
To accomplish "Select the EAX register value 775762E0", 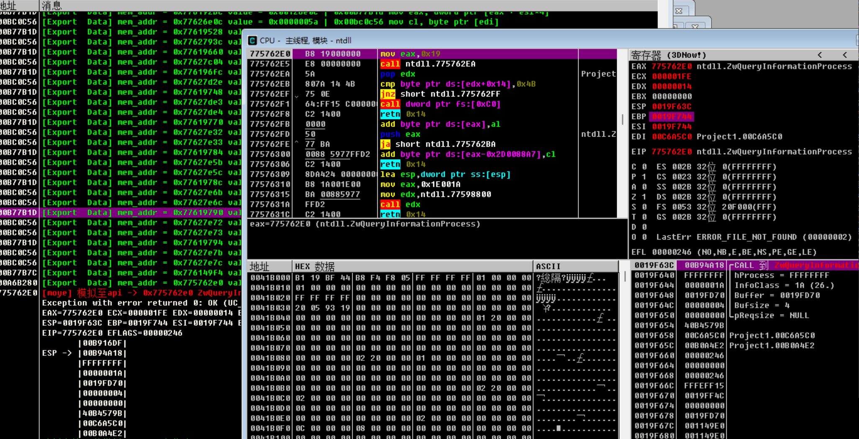I will coord(672,66).
